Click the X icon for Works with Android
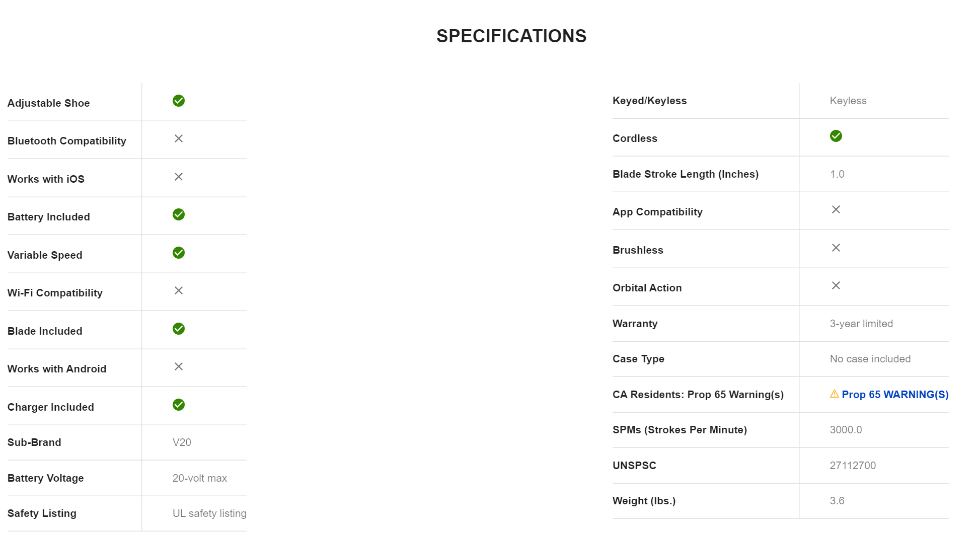 179,366
